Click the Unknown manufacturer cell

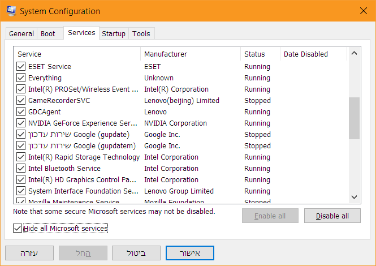[x=159, y=78]
